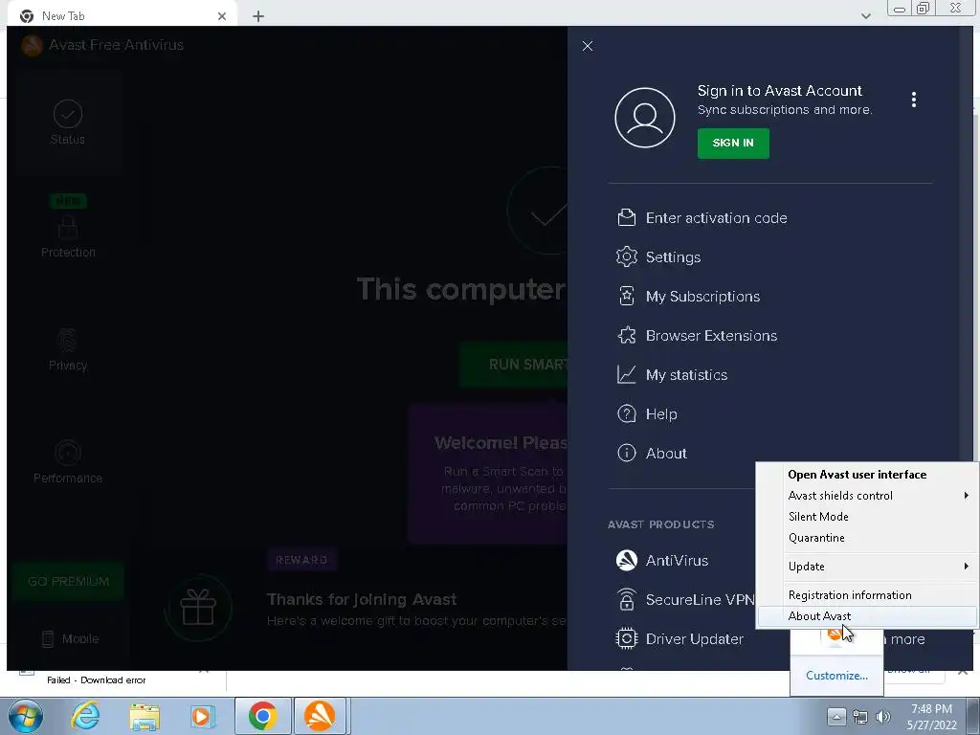The height and width of the screenshot is (735, 980).
Task: Click the user account avatar icon
Action: 644,118
